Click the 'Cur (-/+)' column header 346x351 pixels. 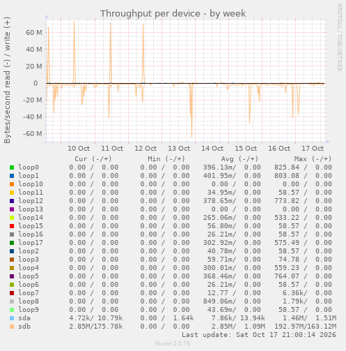[93, 159]
